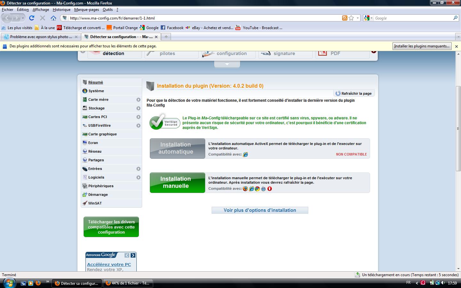Viewport: 461px width, 288px height.
Task: Open Windows Start menu orb
Action: [x=9, y=283]
